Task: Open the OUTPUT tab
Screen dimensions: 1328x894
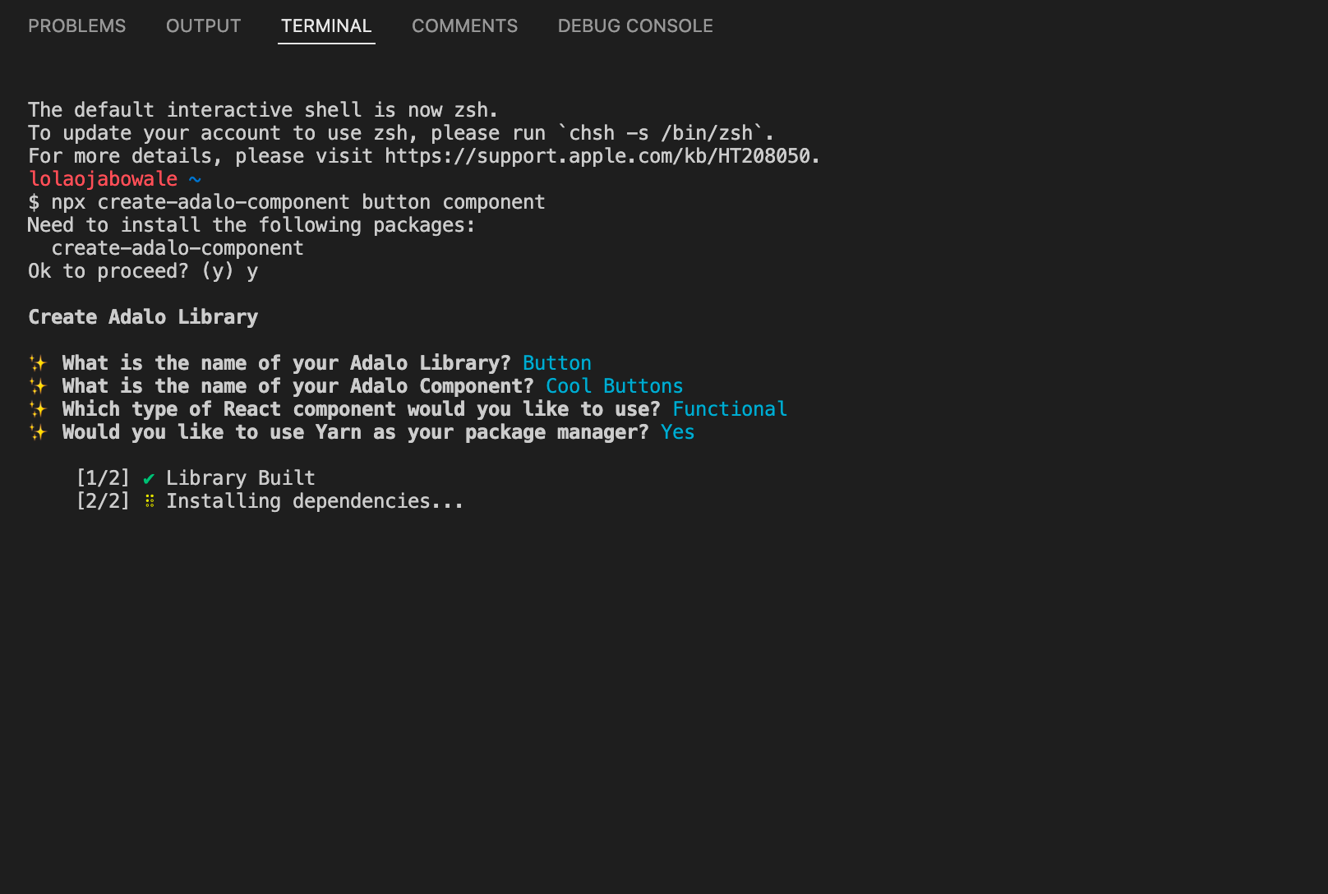Action: pyautogui.click(x=203, y=26)
